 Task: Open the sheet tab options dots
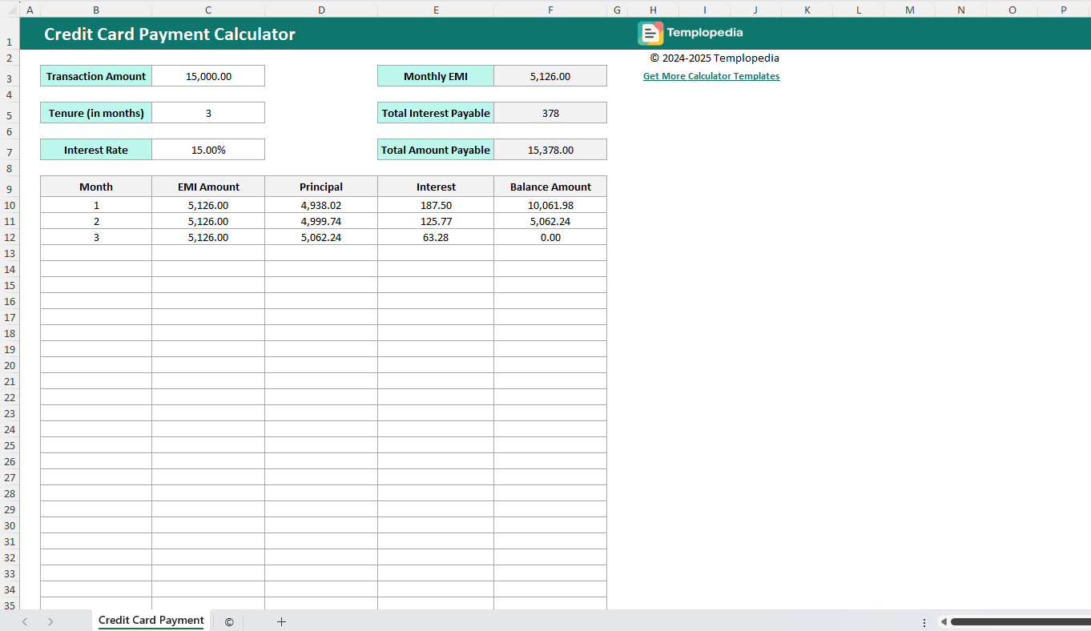click(924, 622)
